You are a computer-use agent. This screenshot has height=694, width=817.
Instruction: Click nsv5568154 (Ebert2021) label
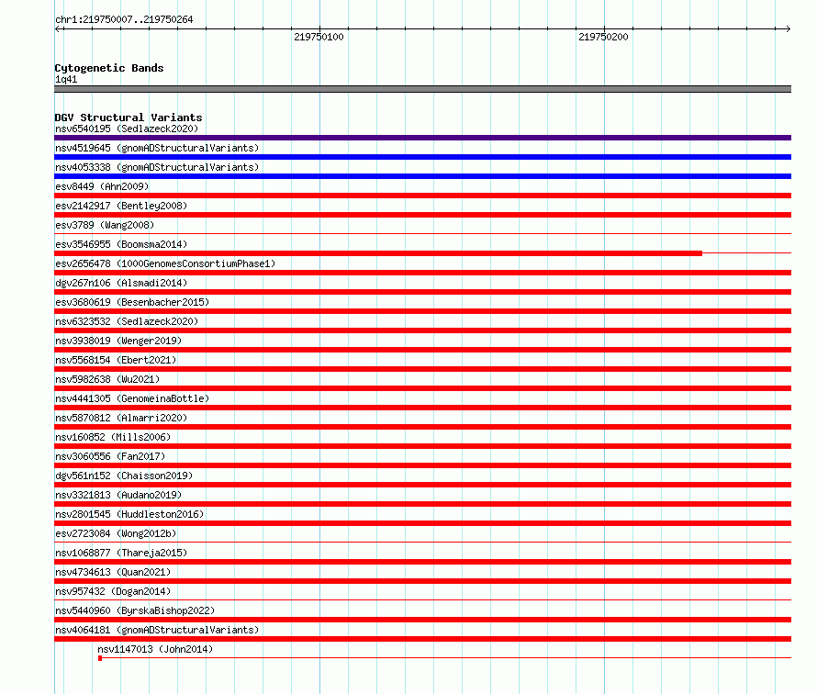pos(116,360)
